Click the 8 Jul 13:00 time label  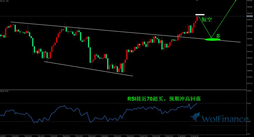click(x=79, y=136)
